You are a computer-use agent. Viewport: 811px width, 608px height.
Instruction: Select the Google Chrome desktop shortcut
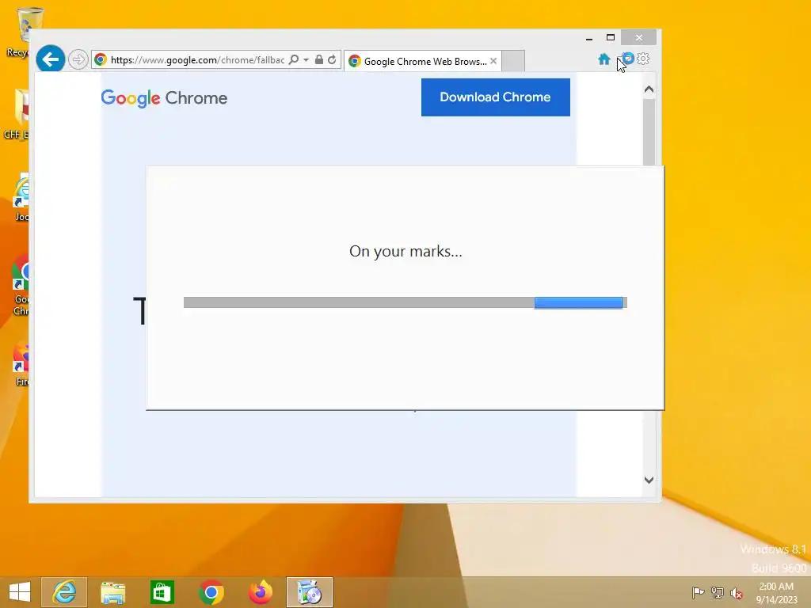(21, 285)
